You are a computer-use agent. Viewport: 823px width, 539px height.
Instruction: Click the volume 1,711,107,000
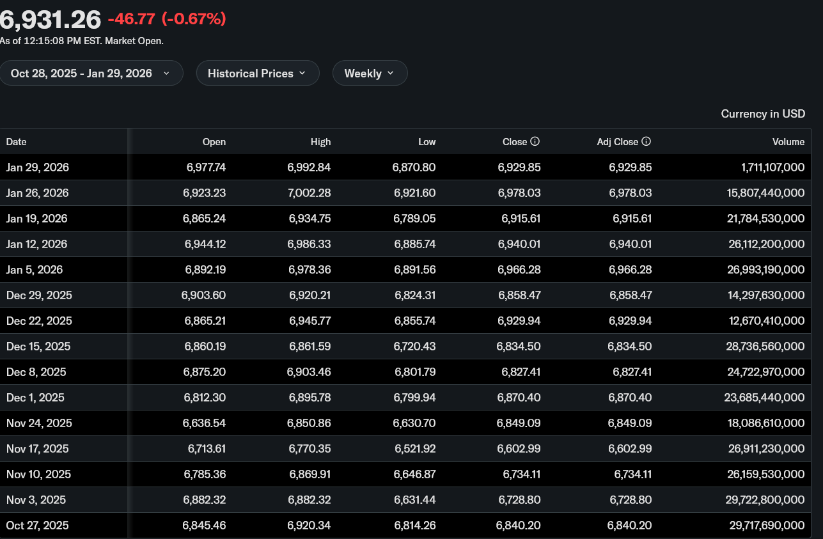click(773, 168)
